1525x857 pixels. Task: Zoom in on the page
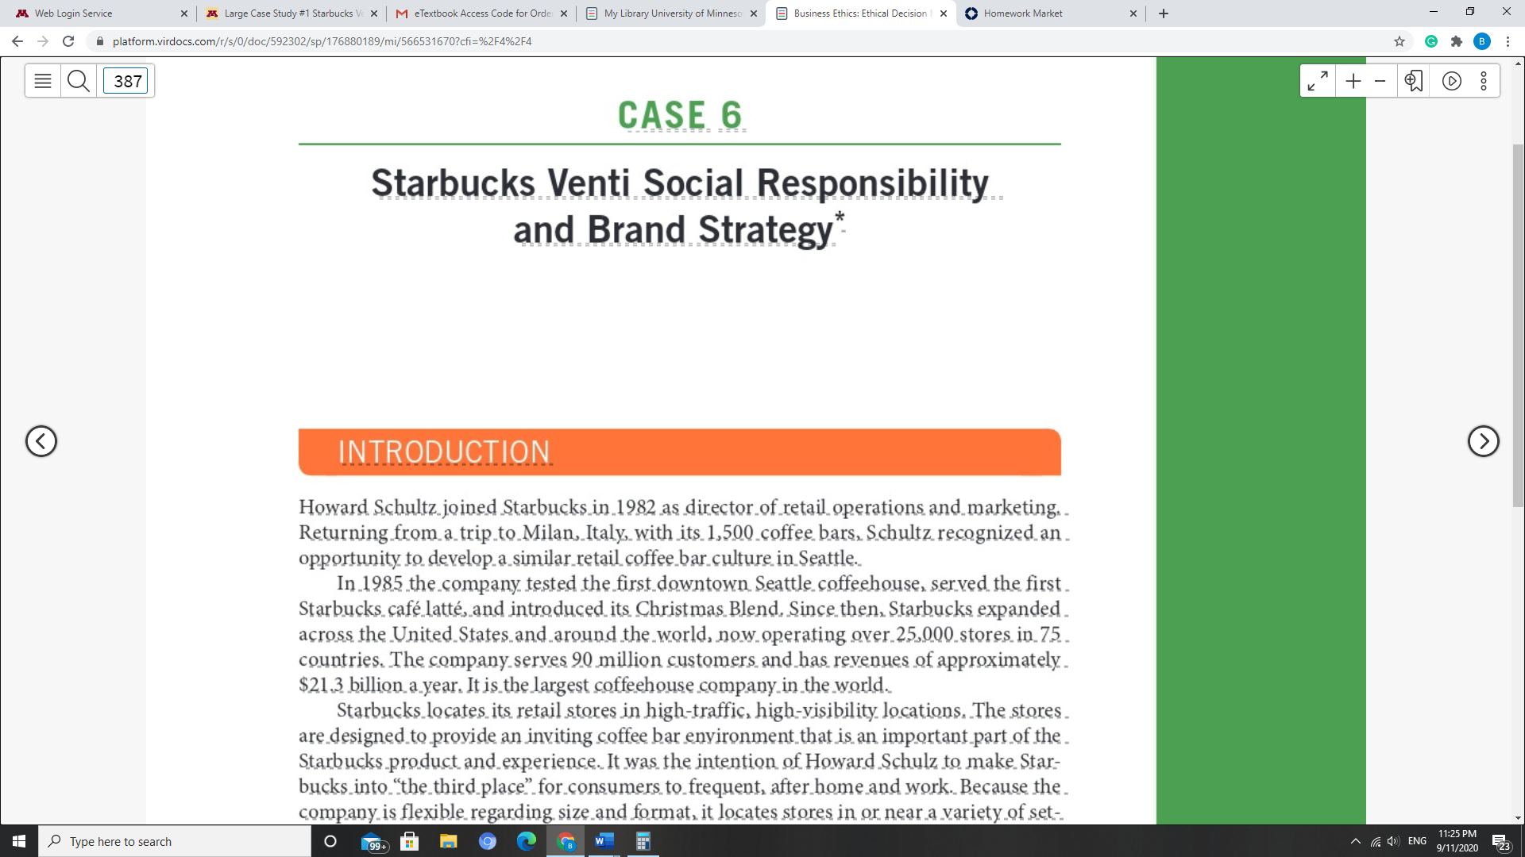click(1353, 81)
